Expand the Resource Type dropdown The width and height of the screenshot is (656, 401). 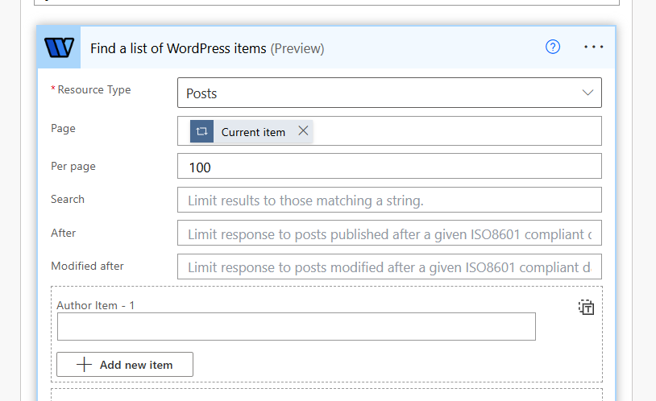(x=389, y=93)
